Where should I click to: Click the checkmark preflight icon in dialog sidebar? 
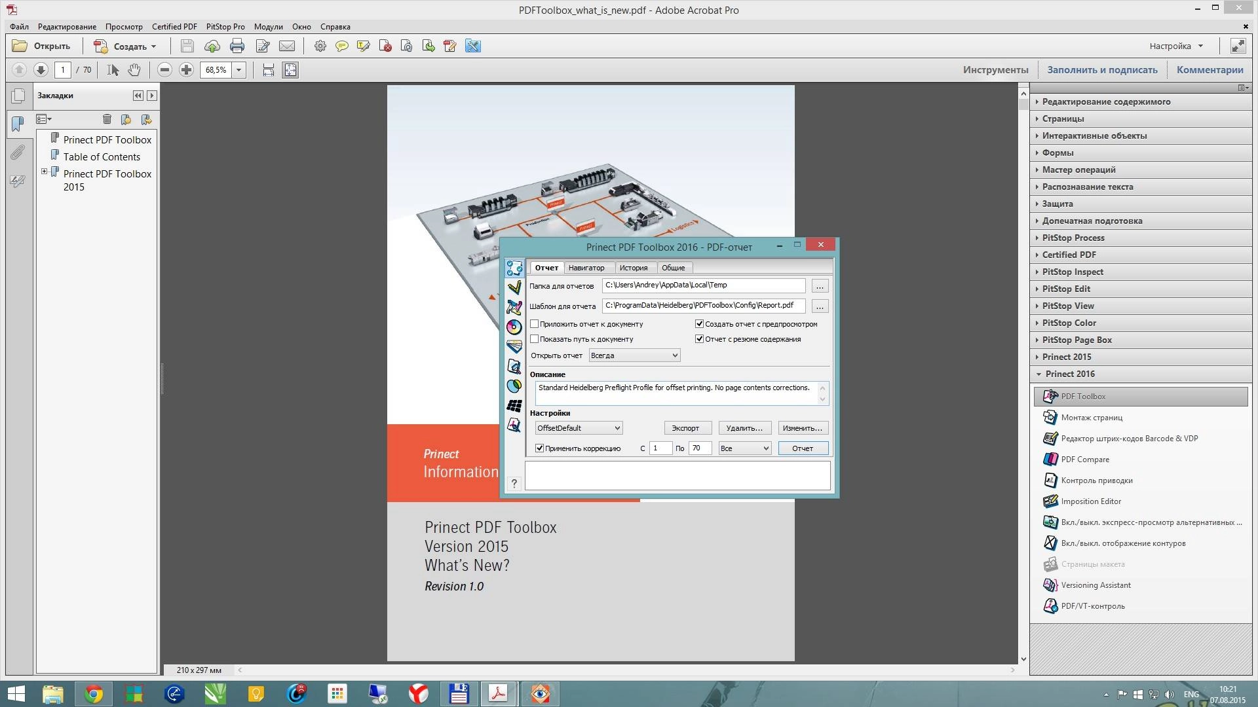[x=514, y=287]
